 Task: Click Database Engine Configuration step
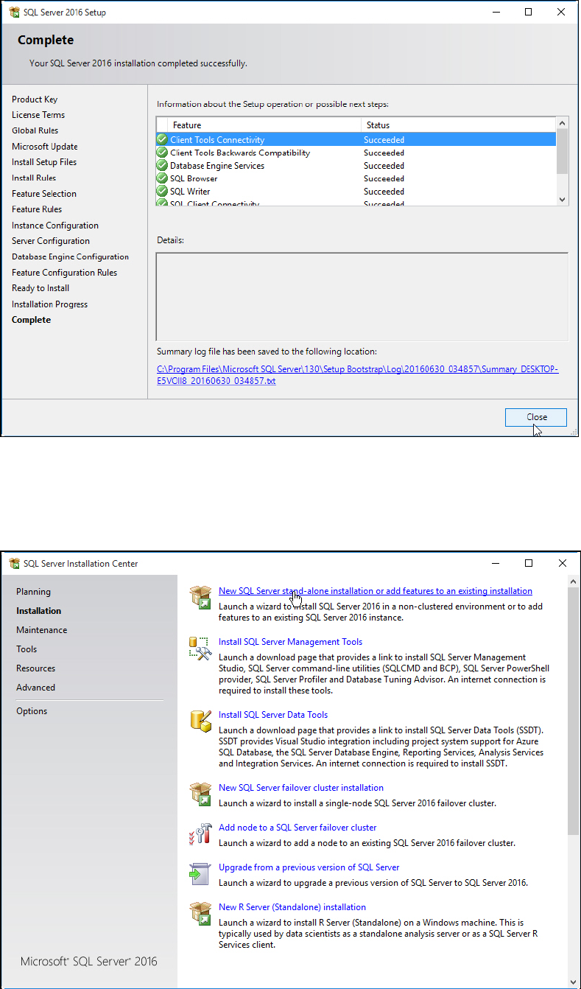(x=70, y=257)
